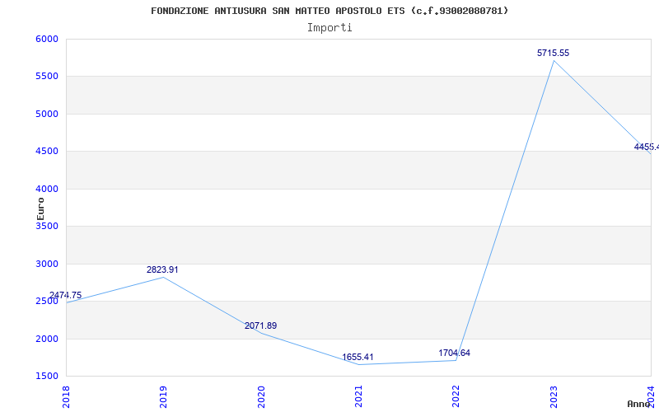Click the 2019 x-axis year label

coord(163,396)
